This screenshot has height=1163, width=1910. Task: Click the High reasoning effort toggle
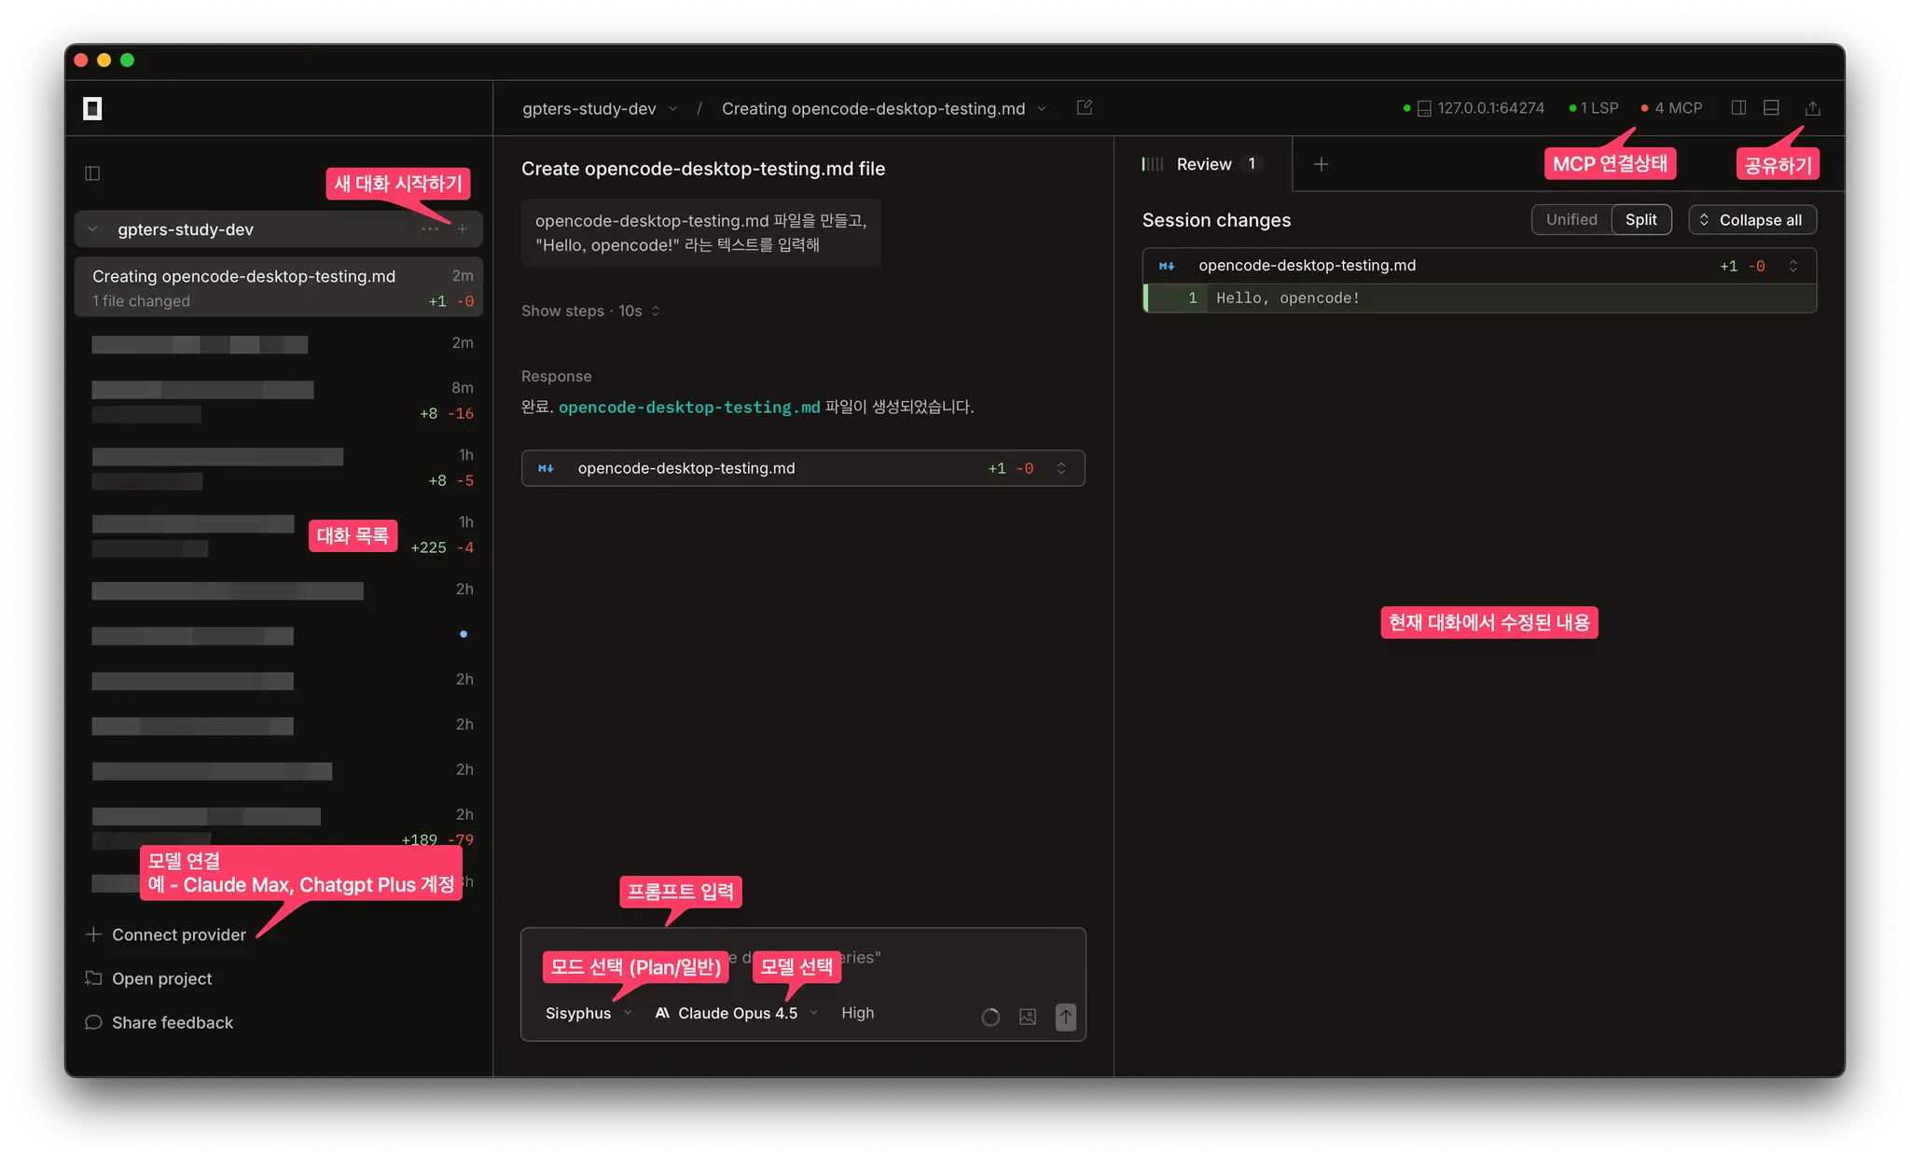857,1013
